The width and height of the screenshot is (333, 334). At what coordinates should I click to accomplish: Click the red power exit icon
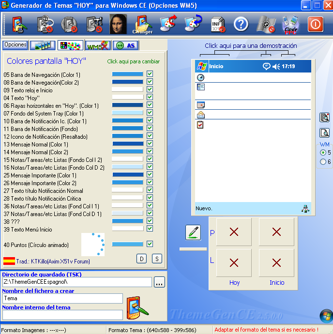click(x=316, y=24)
